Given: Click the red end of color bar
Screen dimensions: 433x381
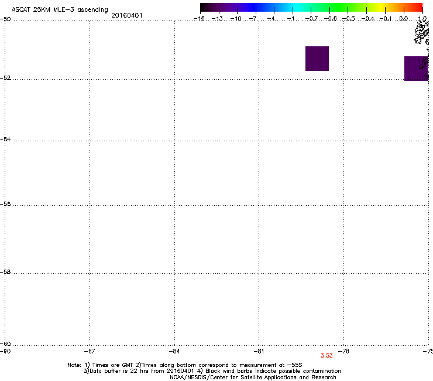Looking at the screenshot, I should 418,7.
